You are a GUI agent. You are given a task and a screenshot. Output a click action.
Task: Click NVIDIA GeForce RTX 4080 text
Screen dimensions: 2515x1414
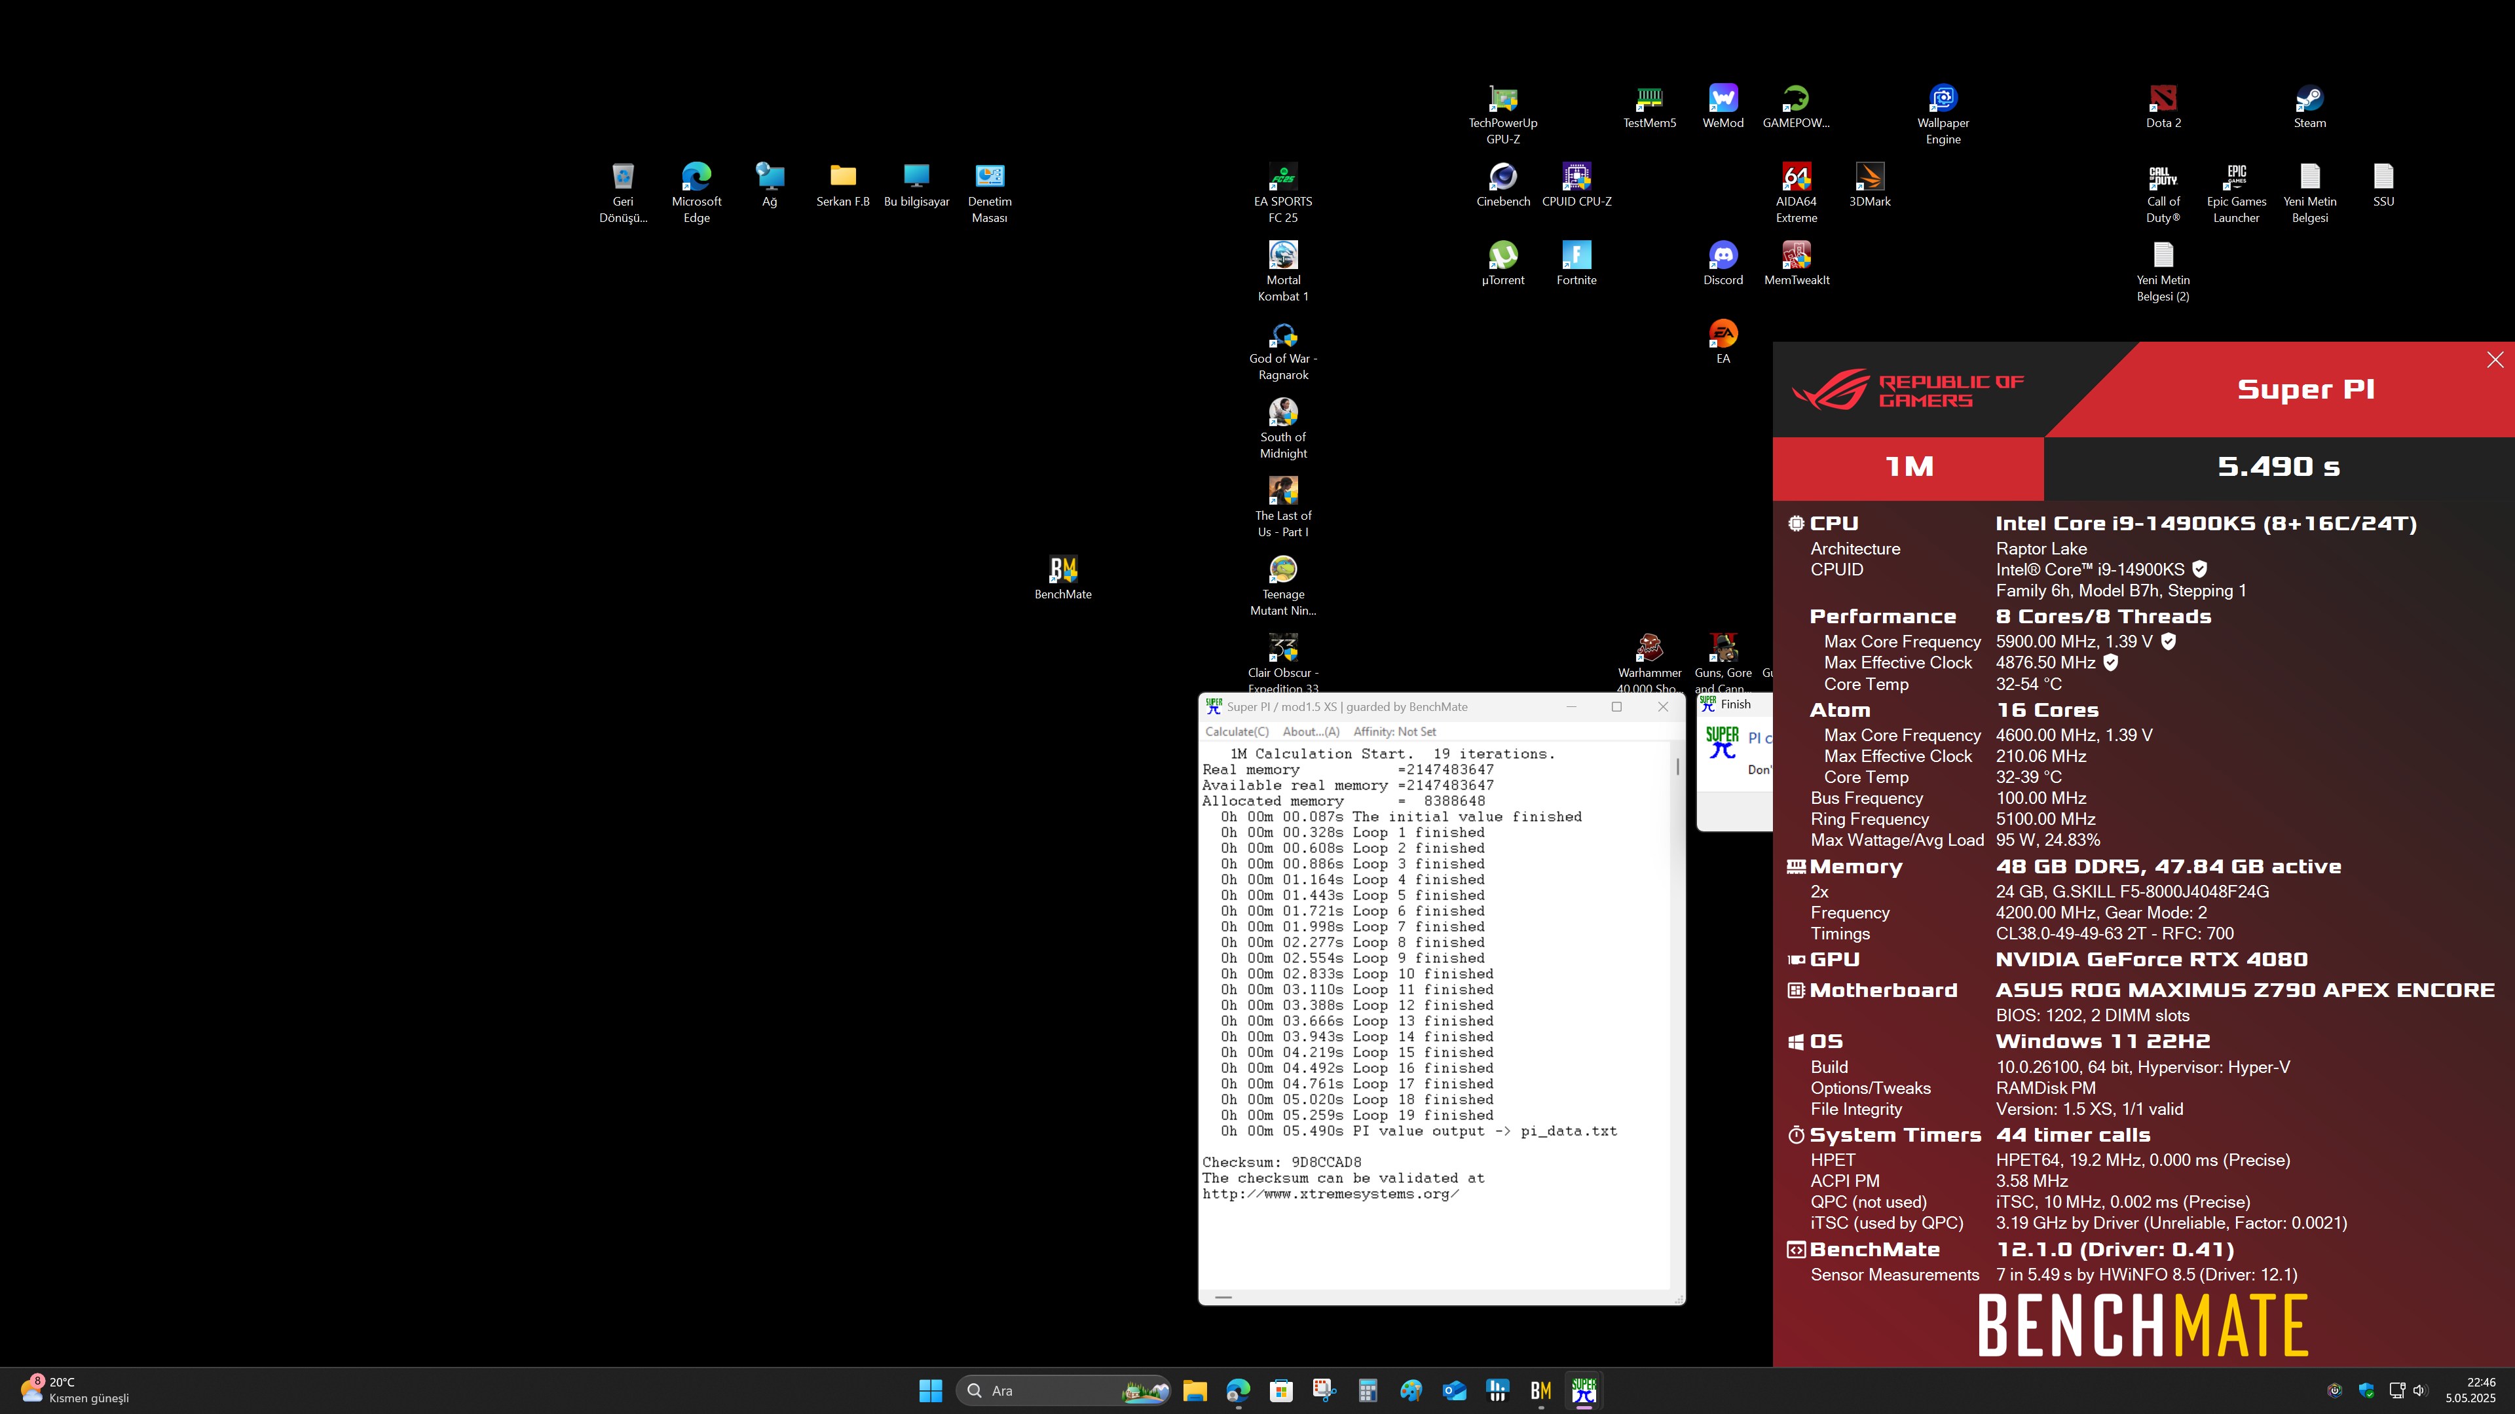coord(2151,959)
